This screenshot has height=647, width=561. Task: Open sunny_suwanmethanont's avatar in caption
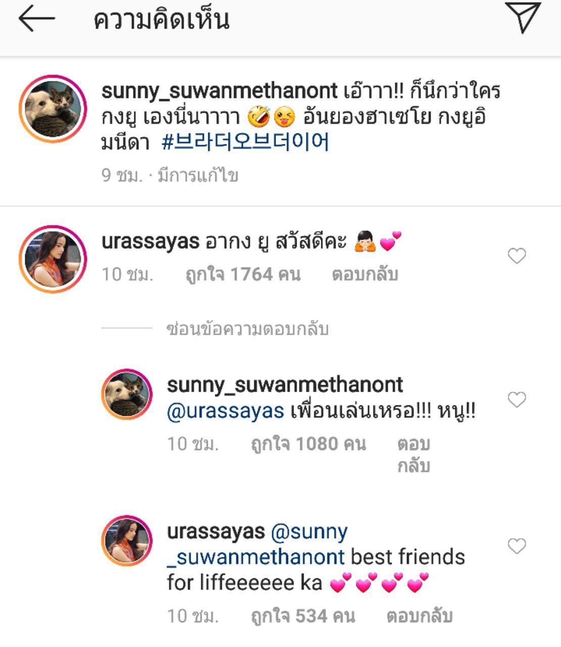pyautogui.click(x=53, y=109)
